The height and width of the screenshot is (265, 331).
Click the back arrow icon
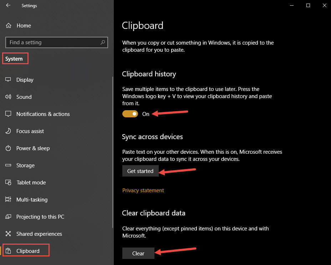8,5
